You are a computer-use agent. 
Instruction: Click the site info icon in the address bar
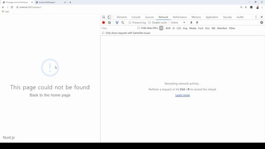17,7
